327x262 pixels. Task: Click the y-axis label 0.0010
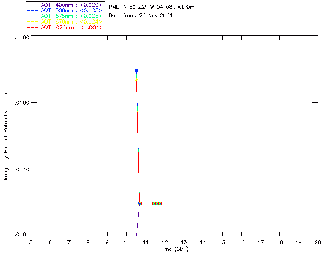[20, 169]
